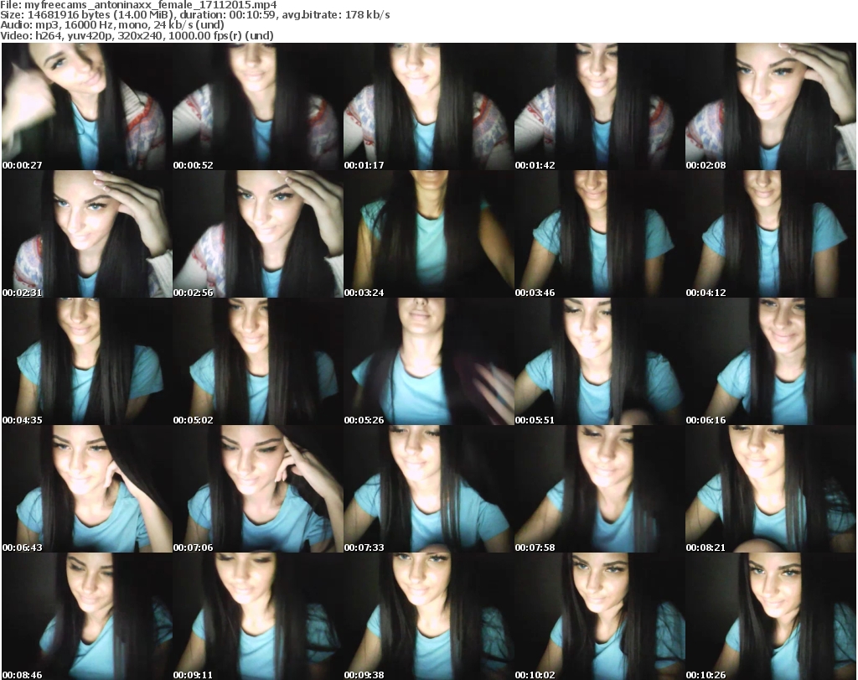This screenshot has width=858, height=680.
Task: Open the thumbnail timestamped 00:04:35
Action: (87, 362)
